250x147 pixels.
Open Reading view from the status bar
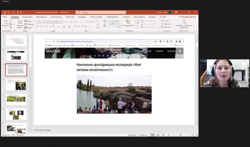tap(163, 135)
